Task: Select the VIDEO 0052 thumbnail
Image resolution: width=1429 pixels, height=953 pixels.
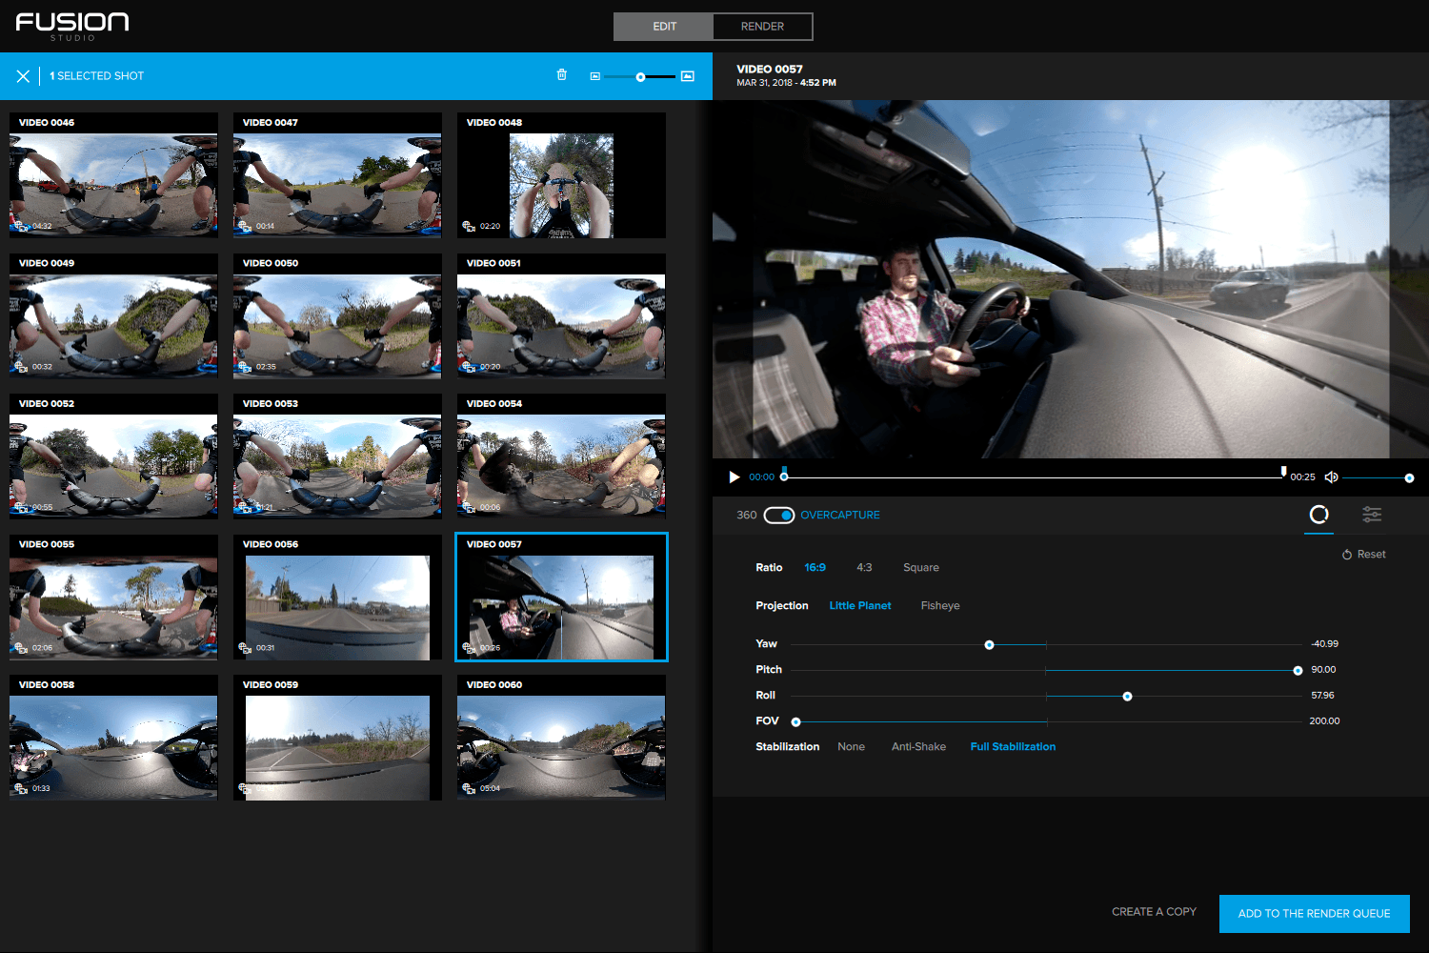Action: (x=113, y=456)
